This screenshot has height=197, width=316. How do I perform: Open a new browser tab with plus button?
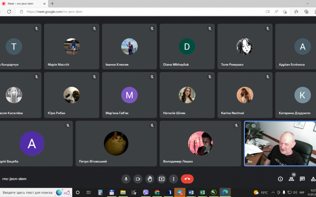tap(52, 4)
